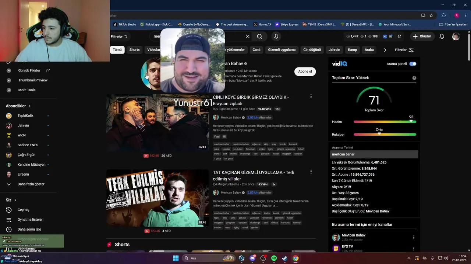Viewport: 471px width, 264px height.
Task: Open the account avatar menu
Action: click(456, 36)
